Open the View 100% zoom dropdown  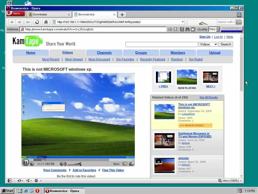coord(230,181)
